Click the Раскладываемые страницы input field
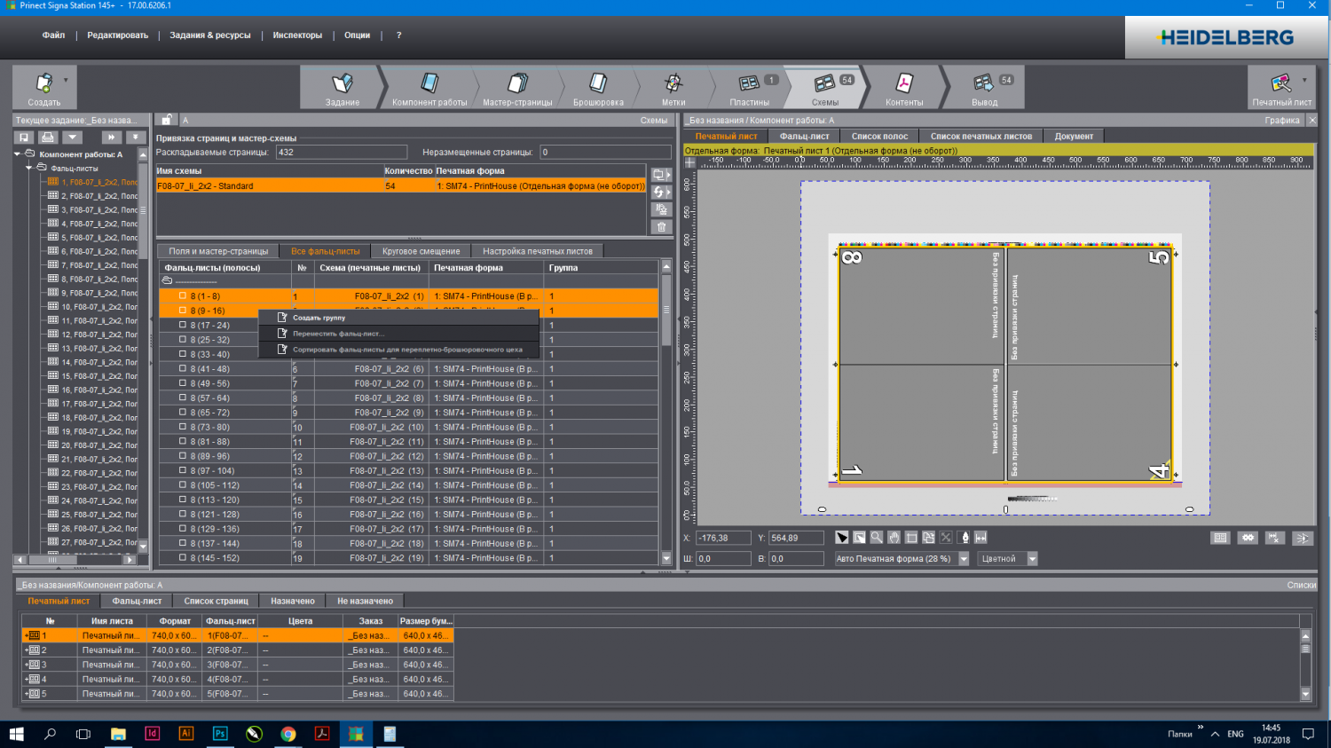The width and height of the screenshot is (1331, 748). (341, 153)
